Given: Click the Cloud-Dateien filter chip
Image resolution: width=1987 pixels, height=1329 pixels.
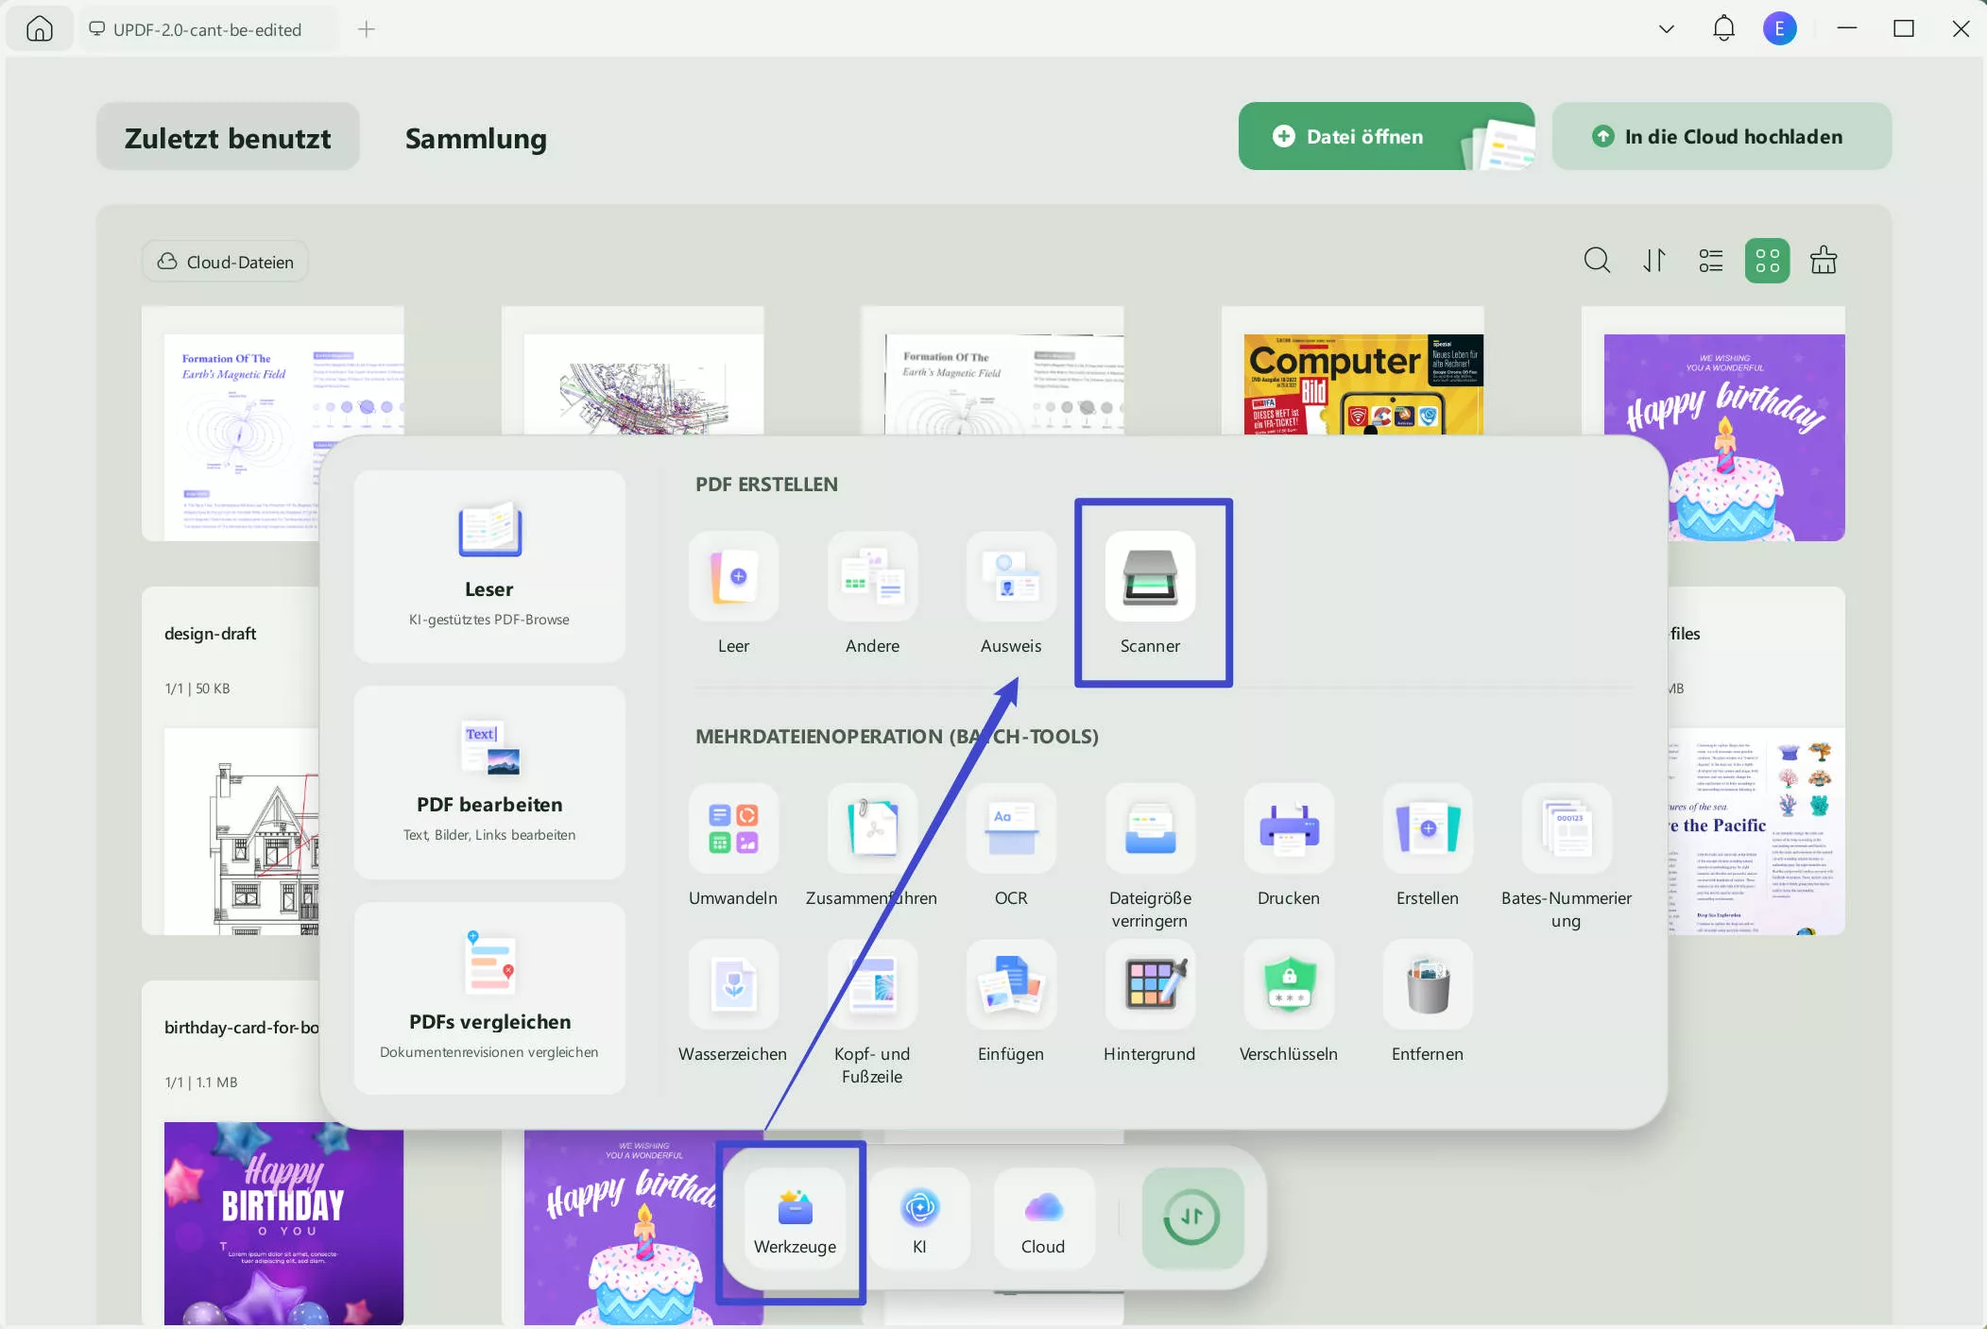Looking at the screenshot, I should (x=225, y=262).
